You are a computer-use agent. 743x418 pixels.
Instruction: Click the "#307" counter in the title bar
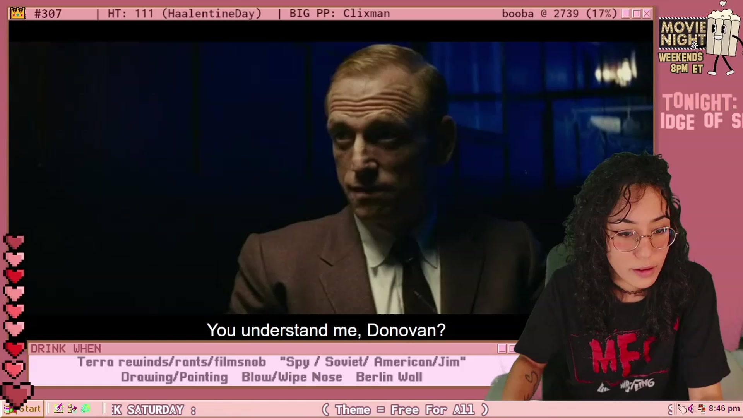[x=48, y=14]
